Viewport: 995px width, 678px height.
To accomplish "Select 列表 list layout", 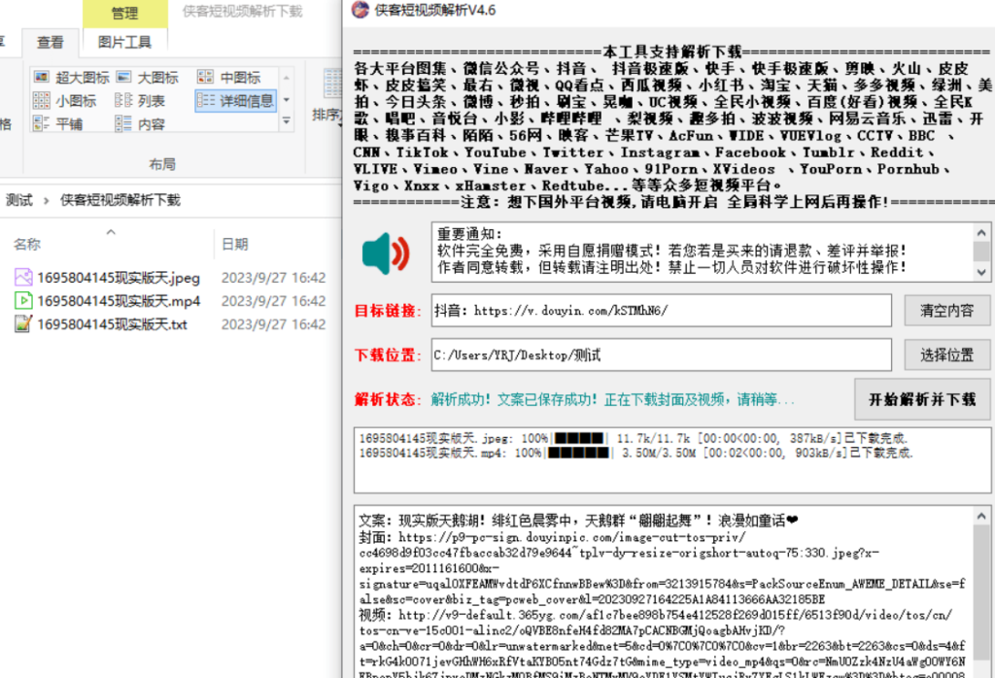I will [140, 101].
